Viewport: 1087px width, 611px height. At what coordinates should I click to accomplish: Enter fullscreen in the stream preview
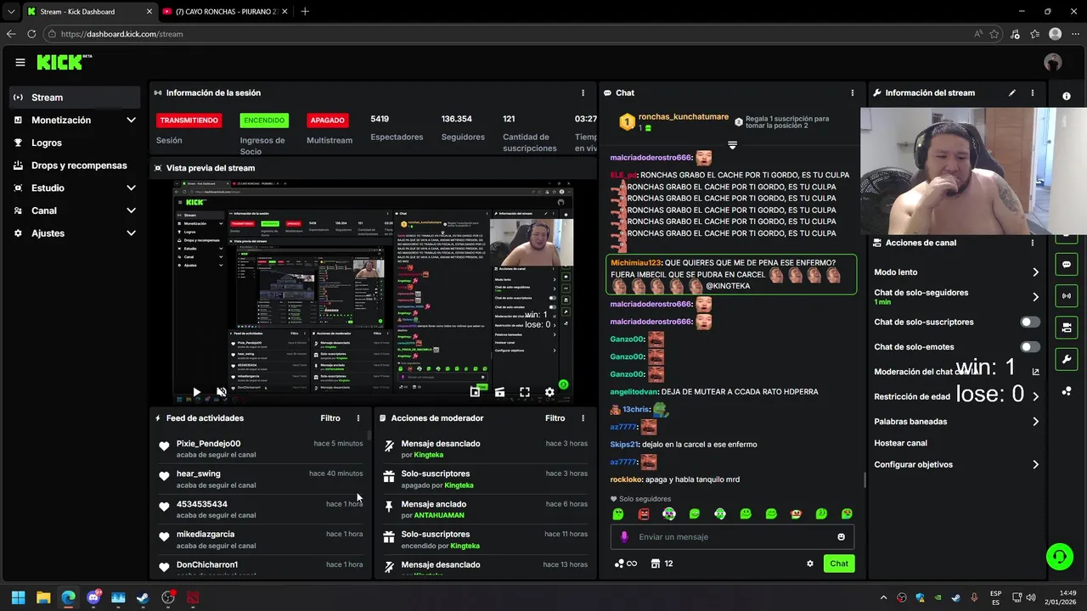pos(525,392)
